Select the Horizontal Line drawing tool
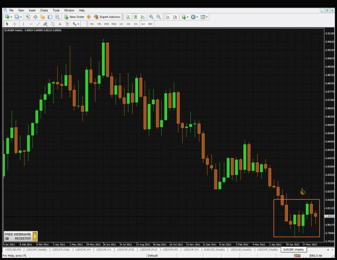This screenshot has width=337, height=260. tap(31, 24)
